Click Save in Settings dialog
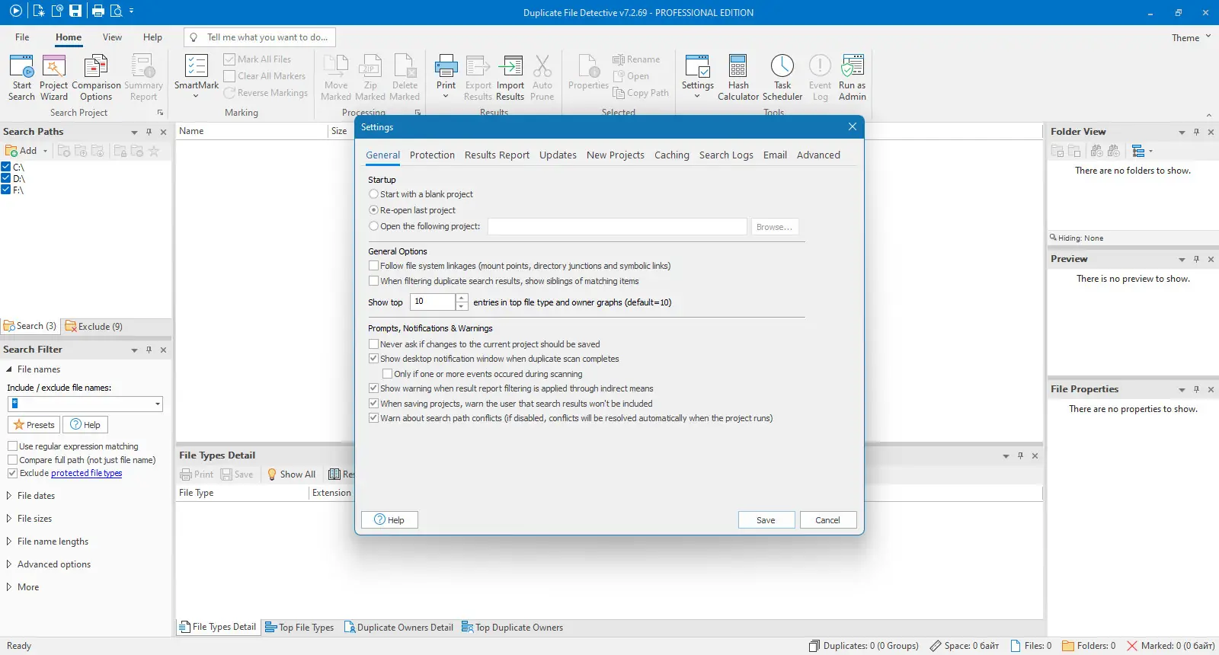 766,520
